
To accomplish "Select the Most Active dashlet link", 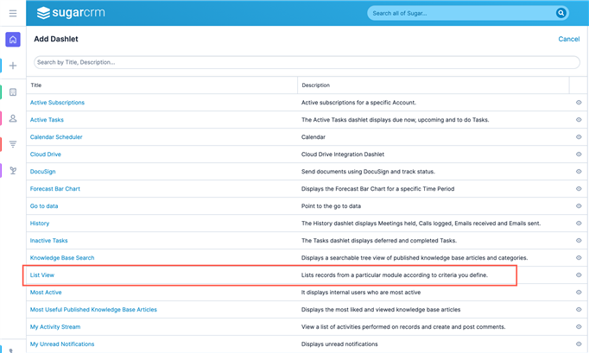I will 46,293.
